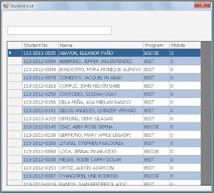Select student number 113-2011-0035

pos(40,53)
